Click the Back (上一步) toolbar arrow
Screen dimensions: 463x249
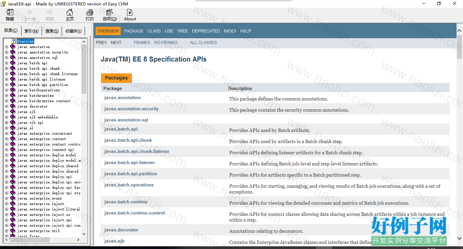pyautogui.click(x=30, y=13)
